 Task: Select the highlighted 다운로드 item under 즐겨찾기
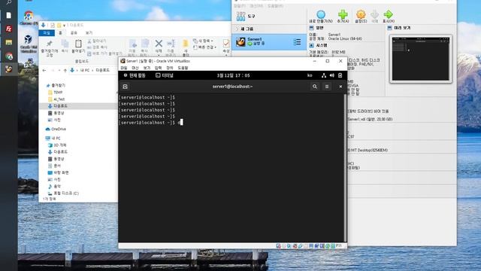coord(60,106)
